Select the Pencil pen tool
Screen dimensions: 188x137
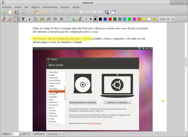point(4,19)
